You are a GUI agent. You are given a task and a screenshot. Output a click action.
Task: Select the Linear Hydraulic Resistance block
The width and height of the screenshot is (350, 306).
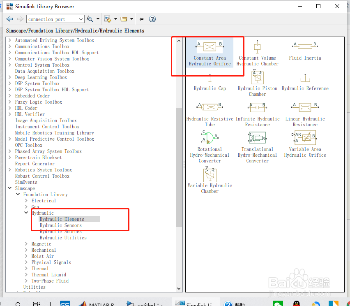tap(305, 115)
